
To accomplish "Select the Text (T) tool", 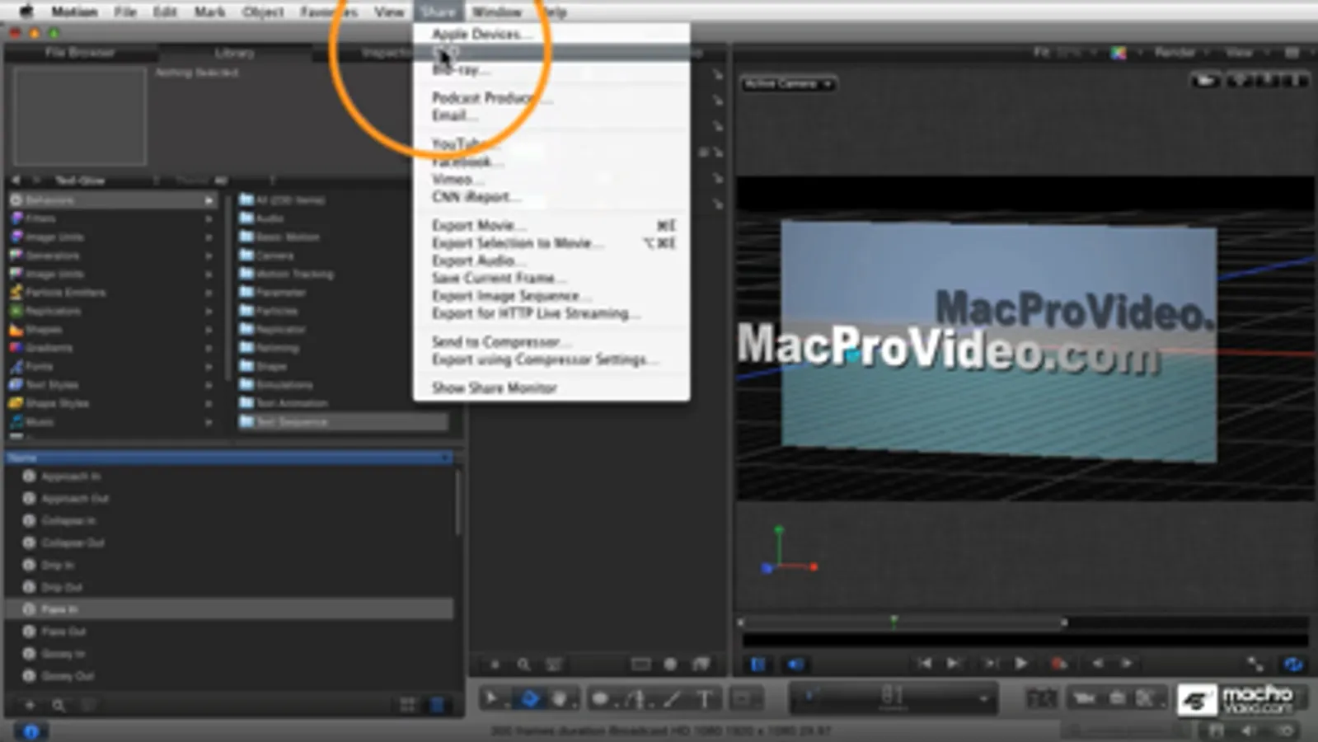I will click(x=705, y=699).
